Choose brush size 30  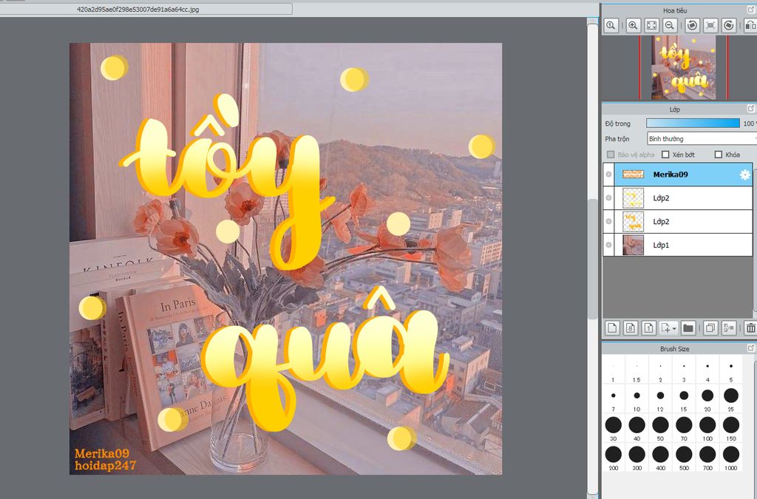[613, 429]
